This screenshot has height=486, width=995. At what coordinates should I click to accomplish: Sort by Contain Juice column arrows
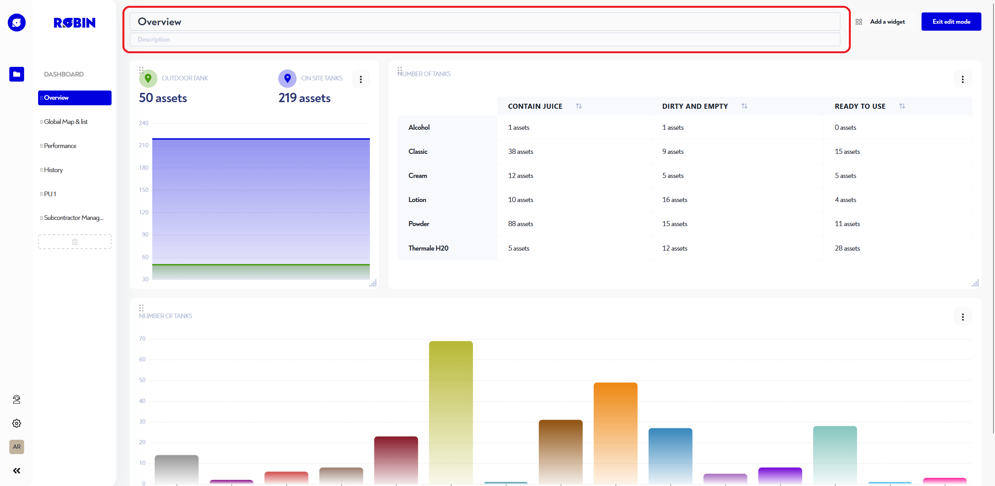click(x=579, y=106)
